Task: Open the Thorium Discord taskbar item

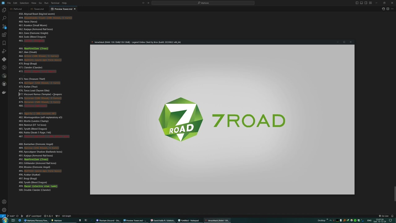Action: [108, 221]
